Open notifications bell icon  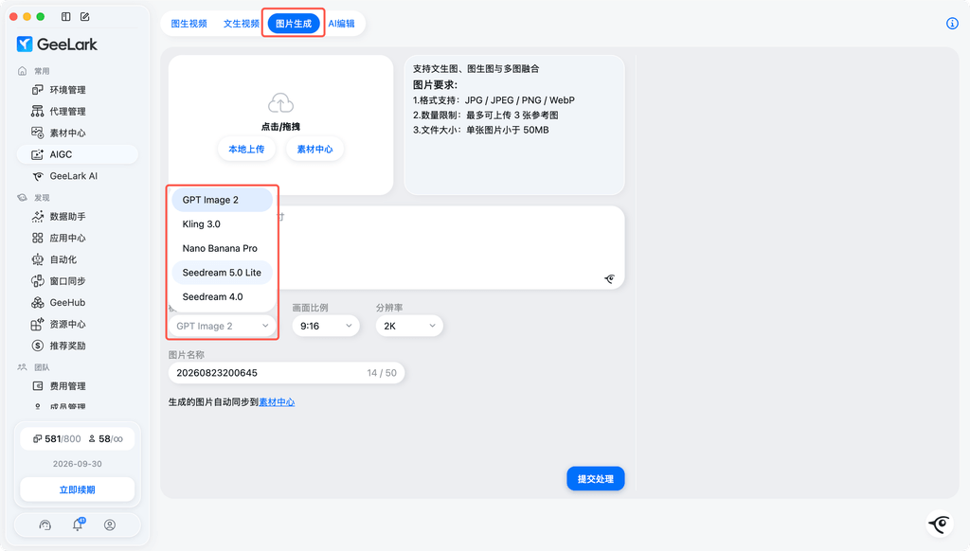pyautogui.click(x=78, y=525)
